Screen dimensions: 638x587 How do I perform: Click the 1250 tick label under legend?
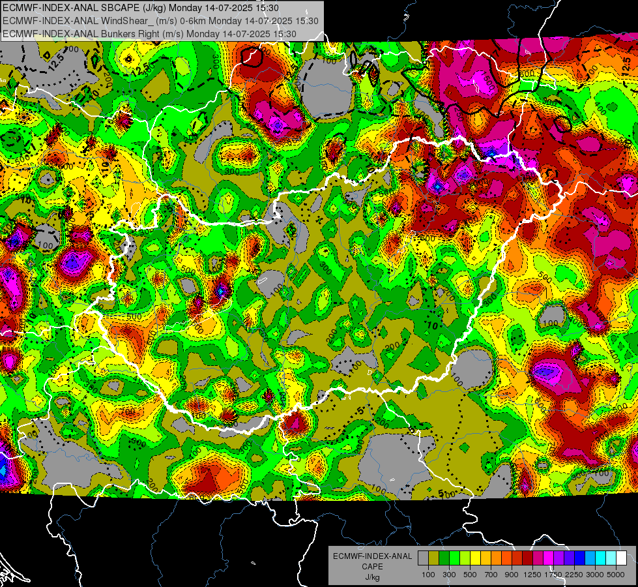tap(532, 575)
